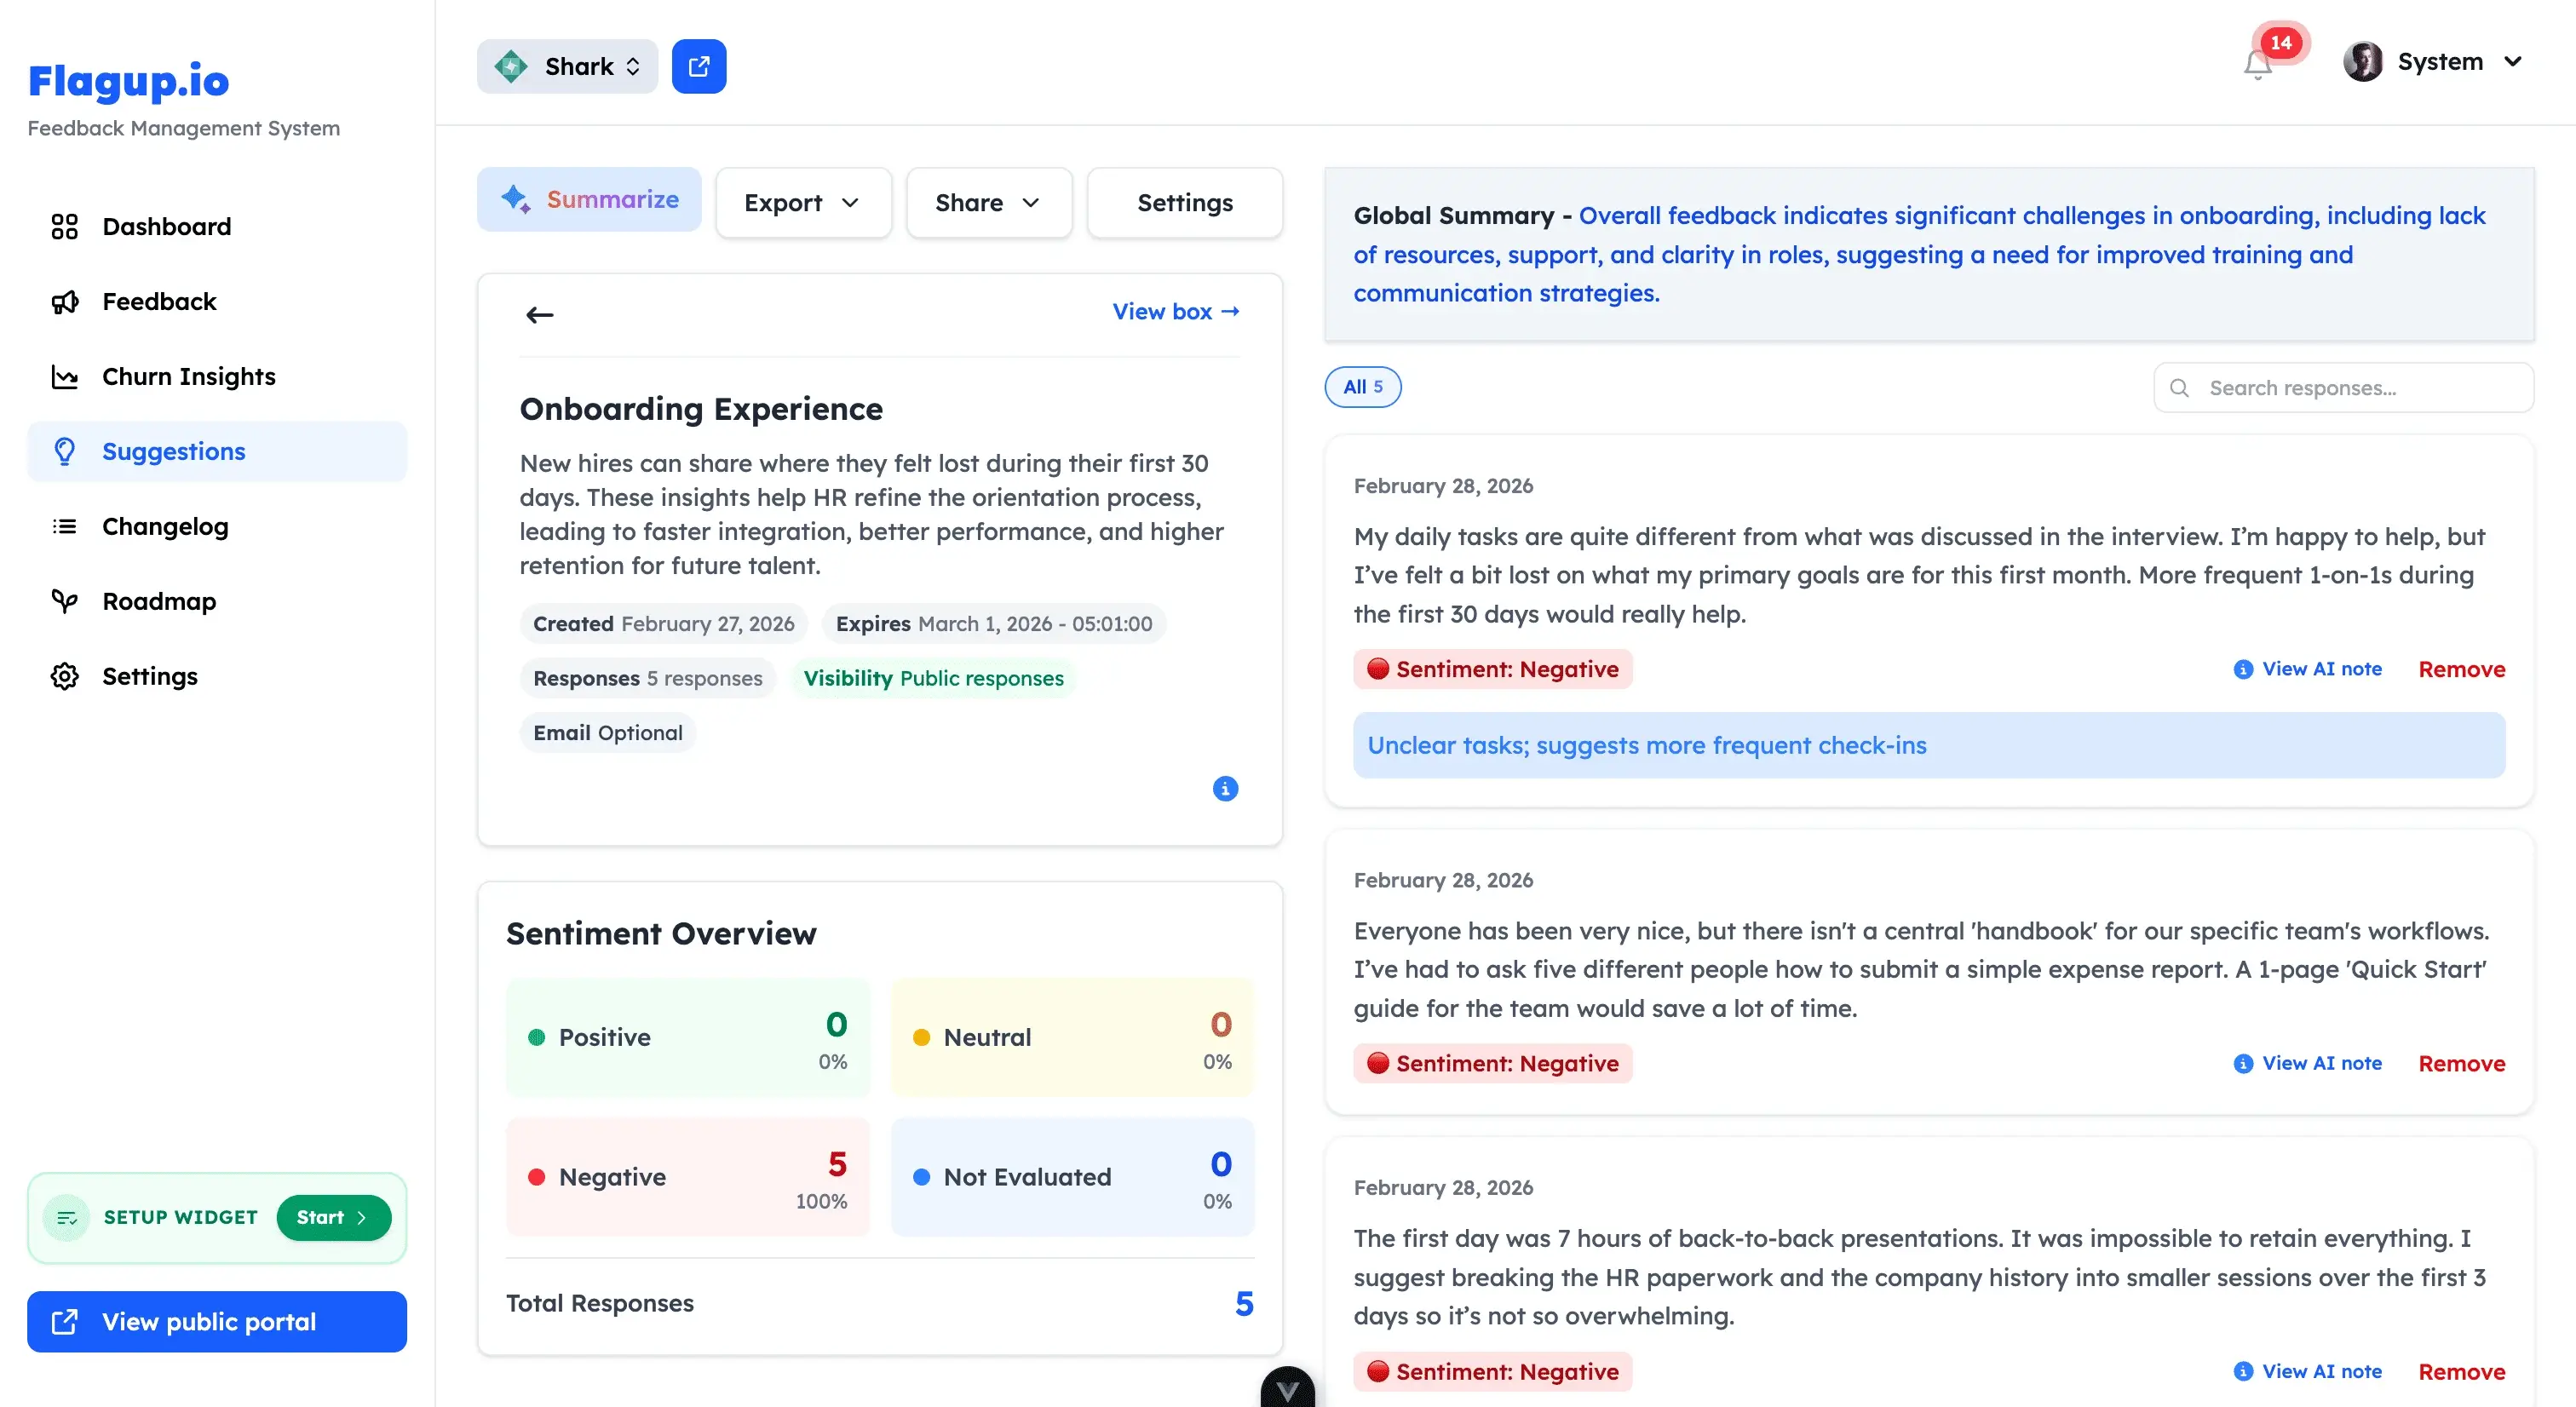The width and height of the screenshot is (2576, 1407).
Task: Click the back arrow on Onboarding Experience card
Action: pos(539,315)
